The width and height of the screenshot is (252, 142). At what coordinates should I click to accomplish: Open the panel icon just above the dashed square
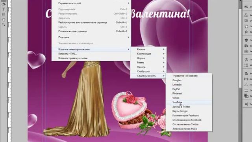click(246, 21)
